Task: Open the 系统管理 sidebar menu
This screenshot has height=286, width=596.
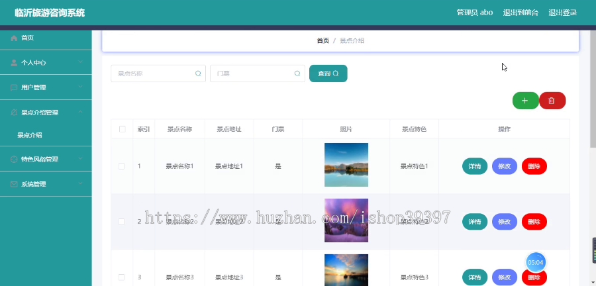Action: tap(46, 184)
